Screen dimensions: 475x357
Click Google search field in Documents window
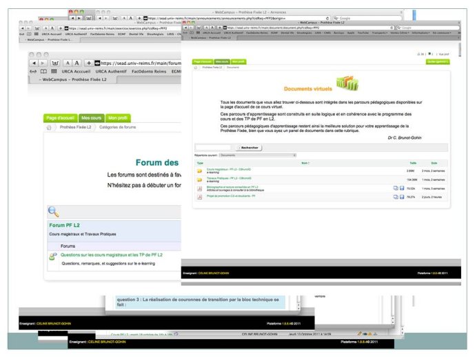(427, 28)
